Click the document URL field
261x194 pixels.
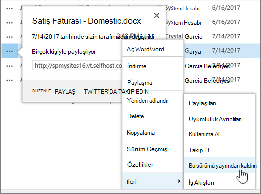point(77,66)
